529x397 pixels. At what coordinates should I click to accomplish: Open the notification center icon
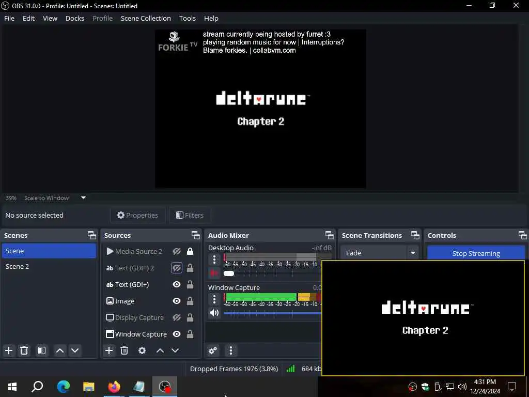[512, 387]
